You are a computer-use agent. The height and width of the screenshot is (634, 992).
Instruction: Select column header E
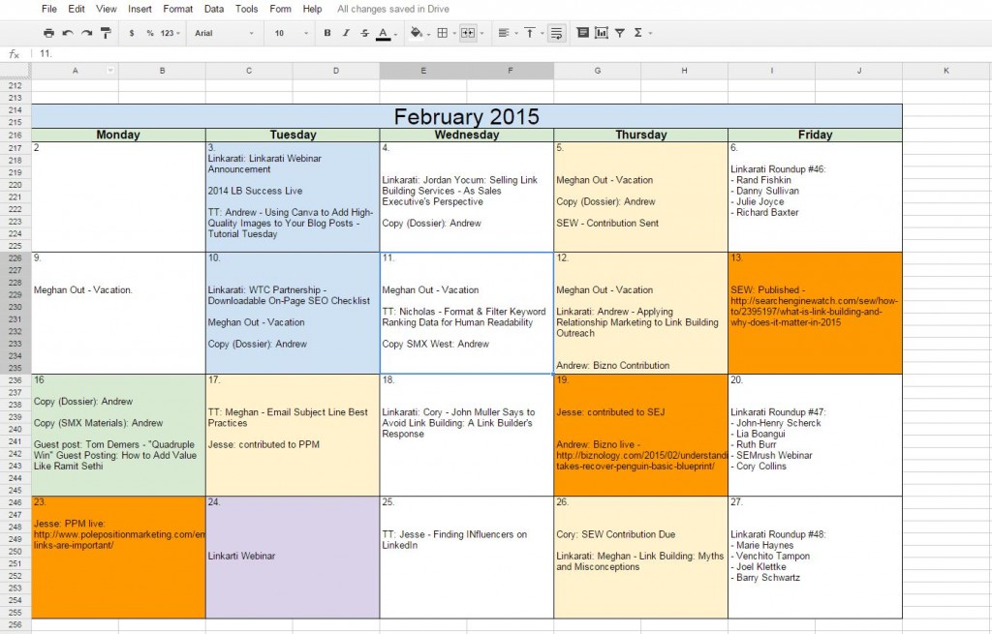(x=423, y=71)
